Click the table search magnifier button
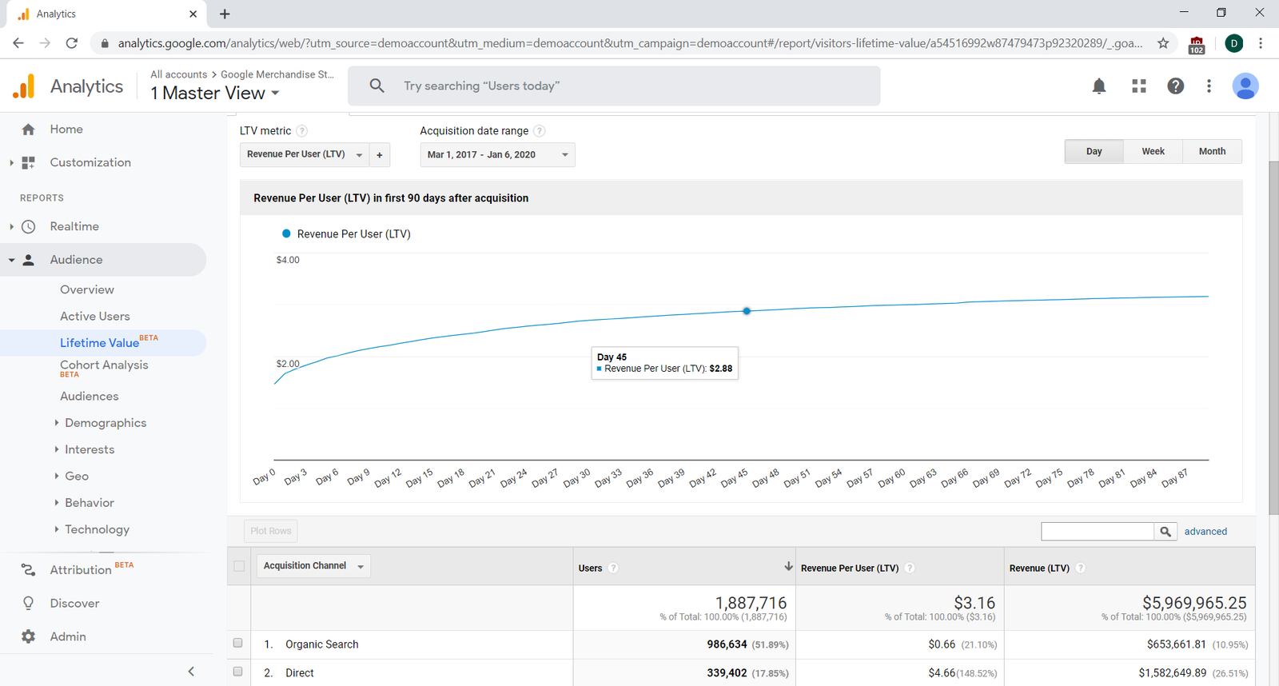Image resolution: width=1279 pixels, height=686 pixels. coord(1165,532)
